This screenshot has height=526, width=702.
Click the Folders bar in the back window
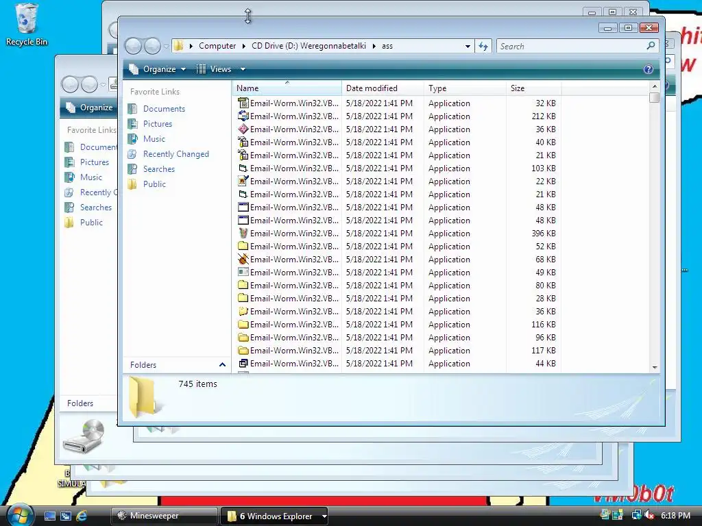(x=88, y=403)
